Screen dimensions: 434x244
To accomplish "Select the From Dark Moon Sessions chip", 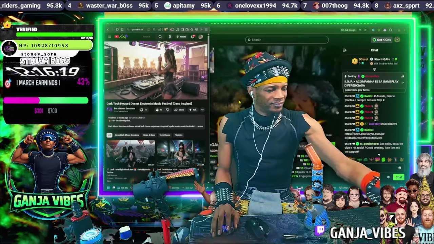I will pyautogui.click(x=127, y=135).
